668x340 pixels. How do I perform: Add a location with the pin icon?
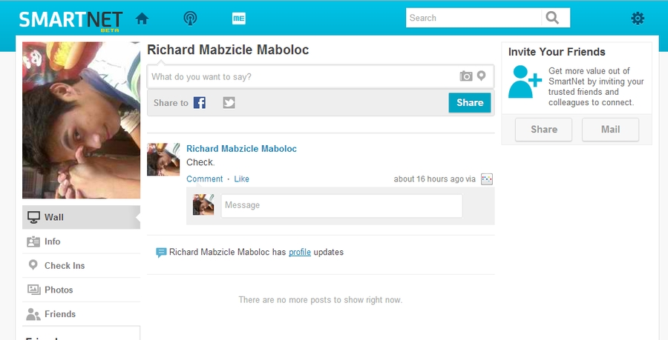[481, 76]
